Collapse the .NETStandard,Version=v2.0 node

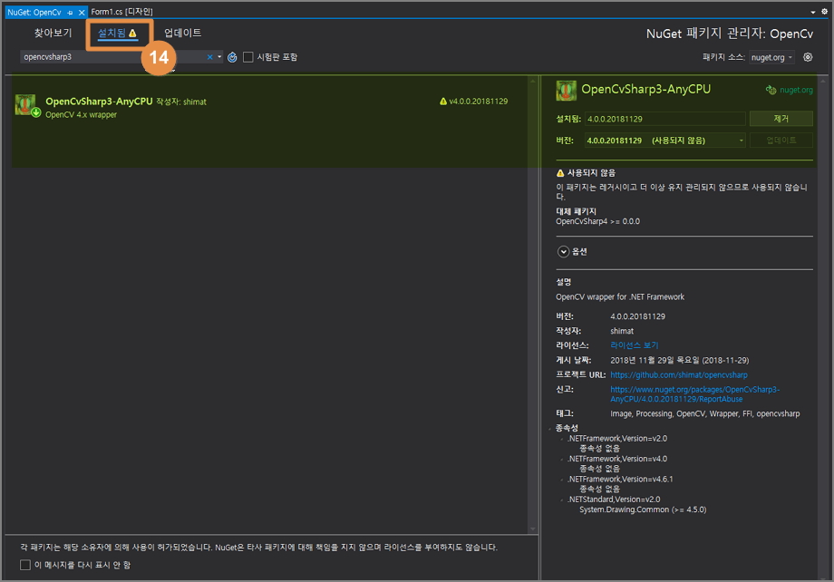(562, 500)
